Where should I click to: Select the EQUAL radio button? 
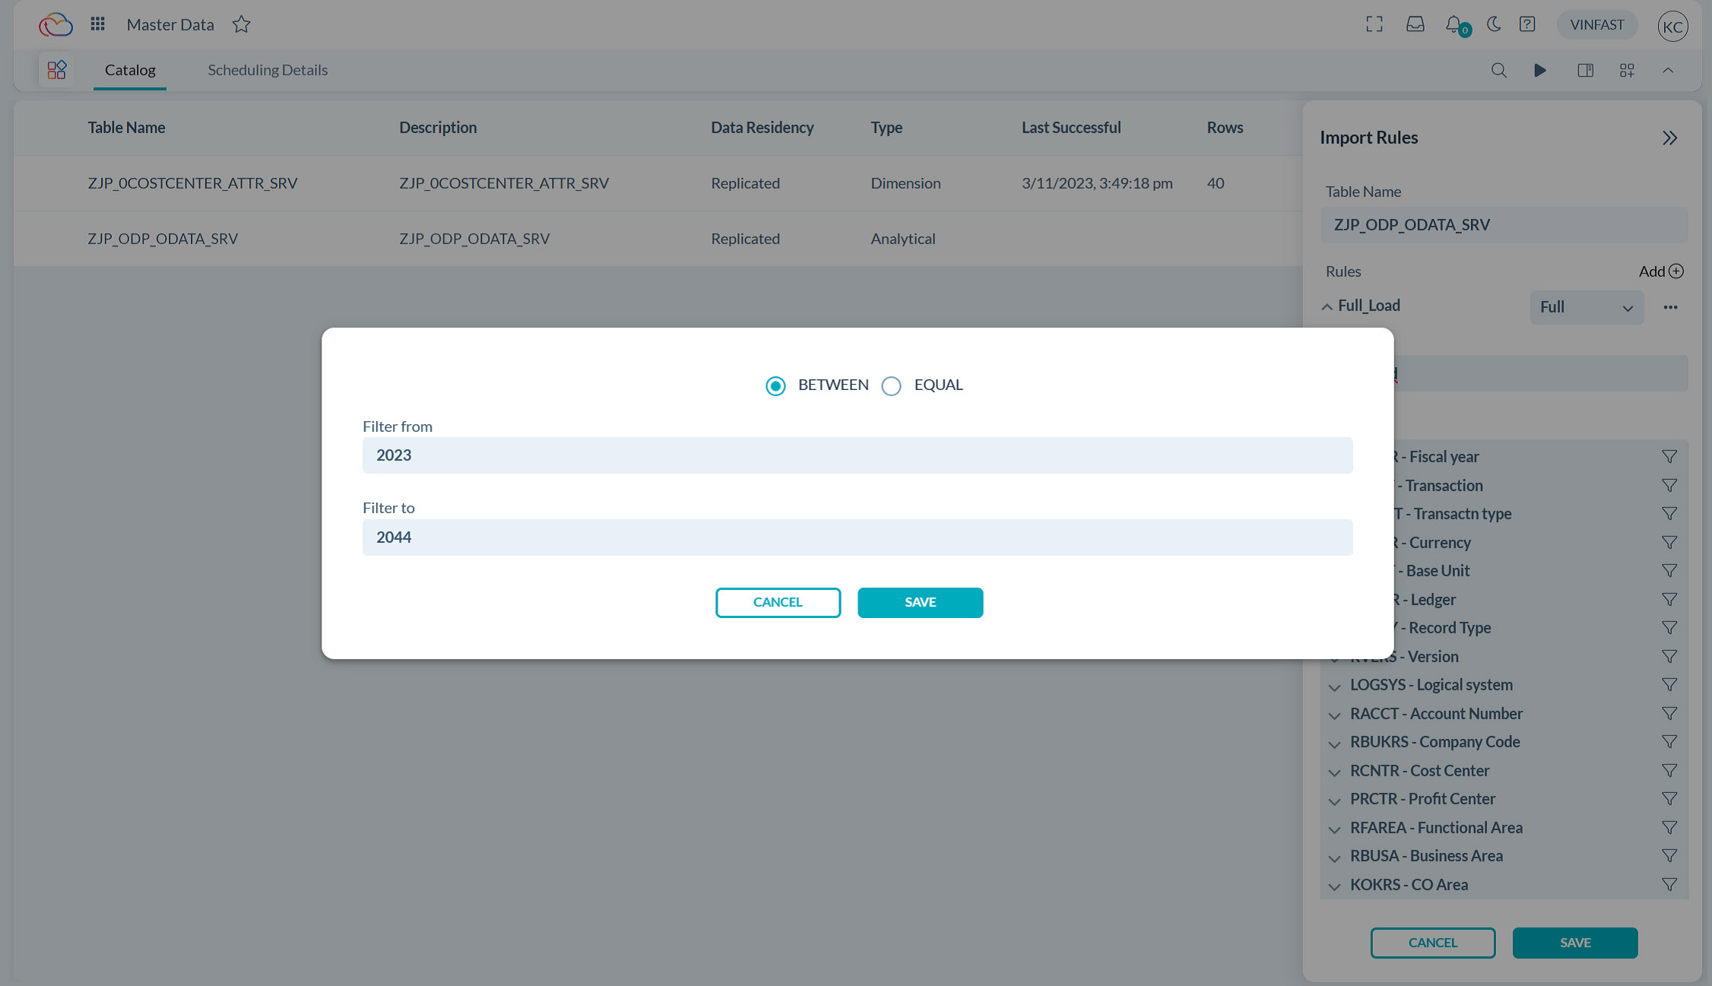[891, 385]
